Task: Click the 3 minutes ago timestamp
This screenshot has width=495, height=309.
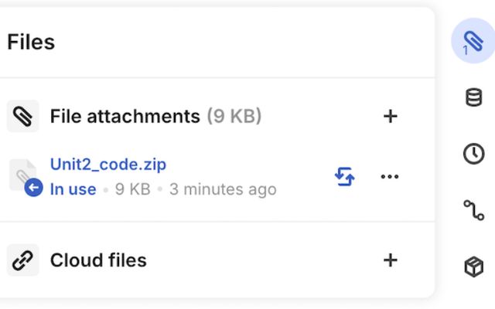Action: coord(223,189)
